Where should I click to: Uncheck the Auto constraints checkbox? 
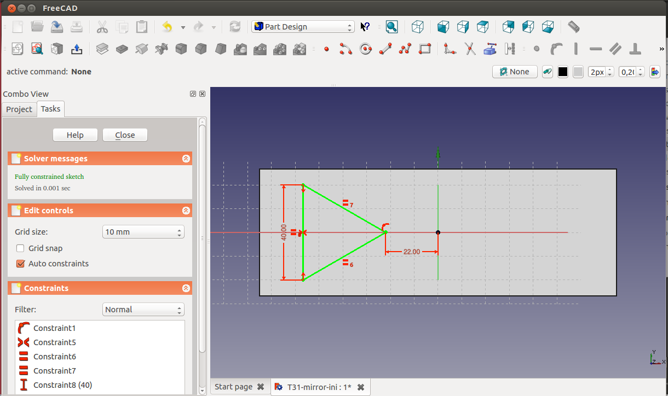tap(21, 264)
